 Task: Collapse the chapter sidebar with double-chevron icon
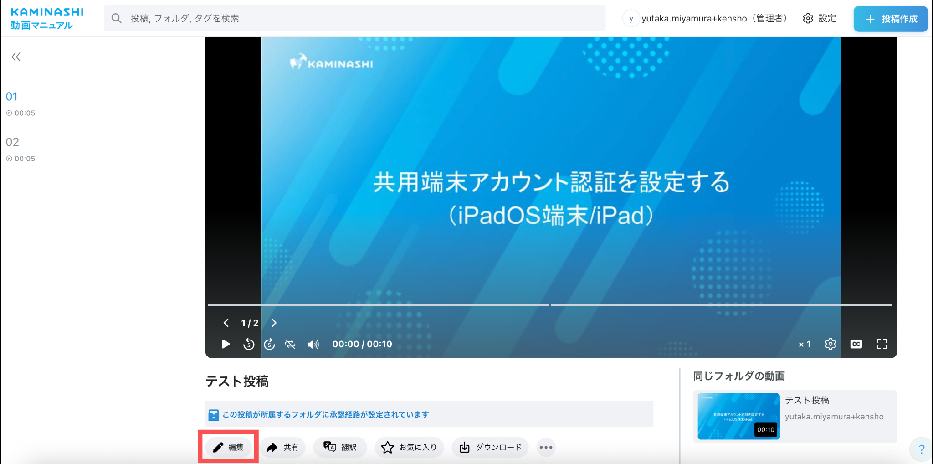(x=16, y=57)
